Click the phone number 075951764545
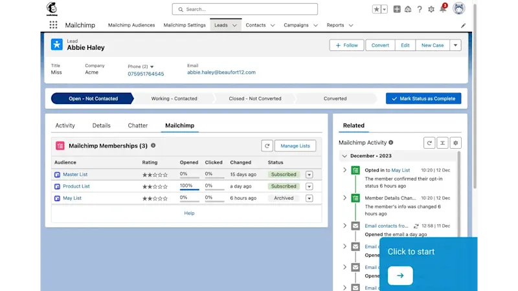 tap(146, 74)
